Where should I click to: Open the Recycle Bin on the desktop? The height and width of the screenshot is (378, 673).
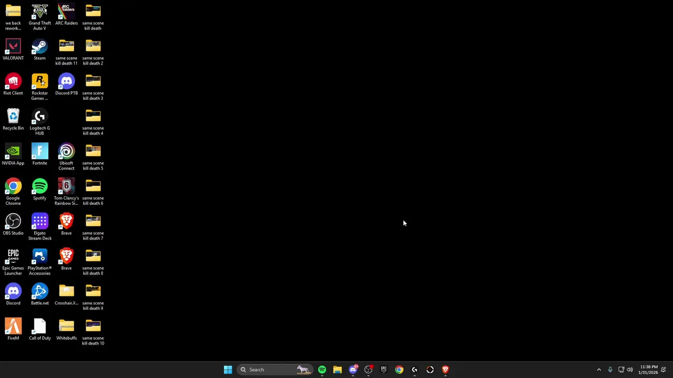pyautogui.click(x=13, y=120)
